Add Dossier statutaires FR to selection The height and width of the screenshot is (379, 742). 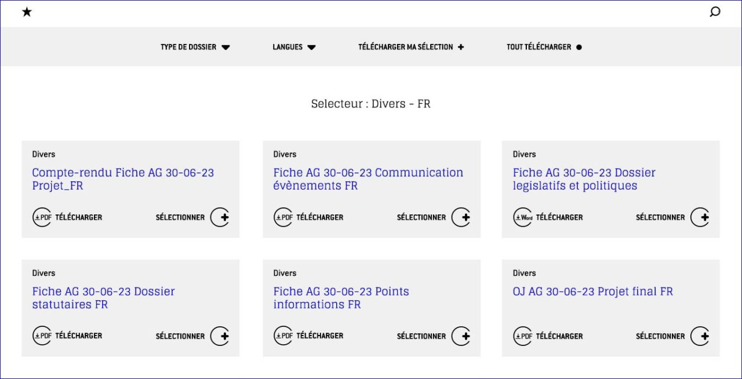220,336
